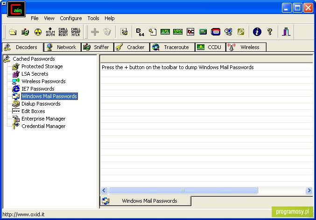Click the open folder toolbar icon
This screenshot has height=220, width=316.
(x=13, y=32)
